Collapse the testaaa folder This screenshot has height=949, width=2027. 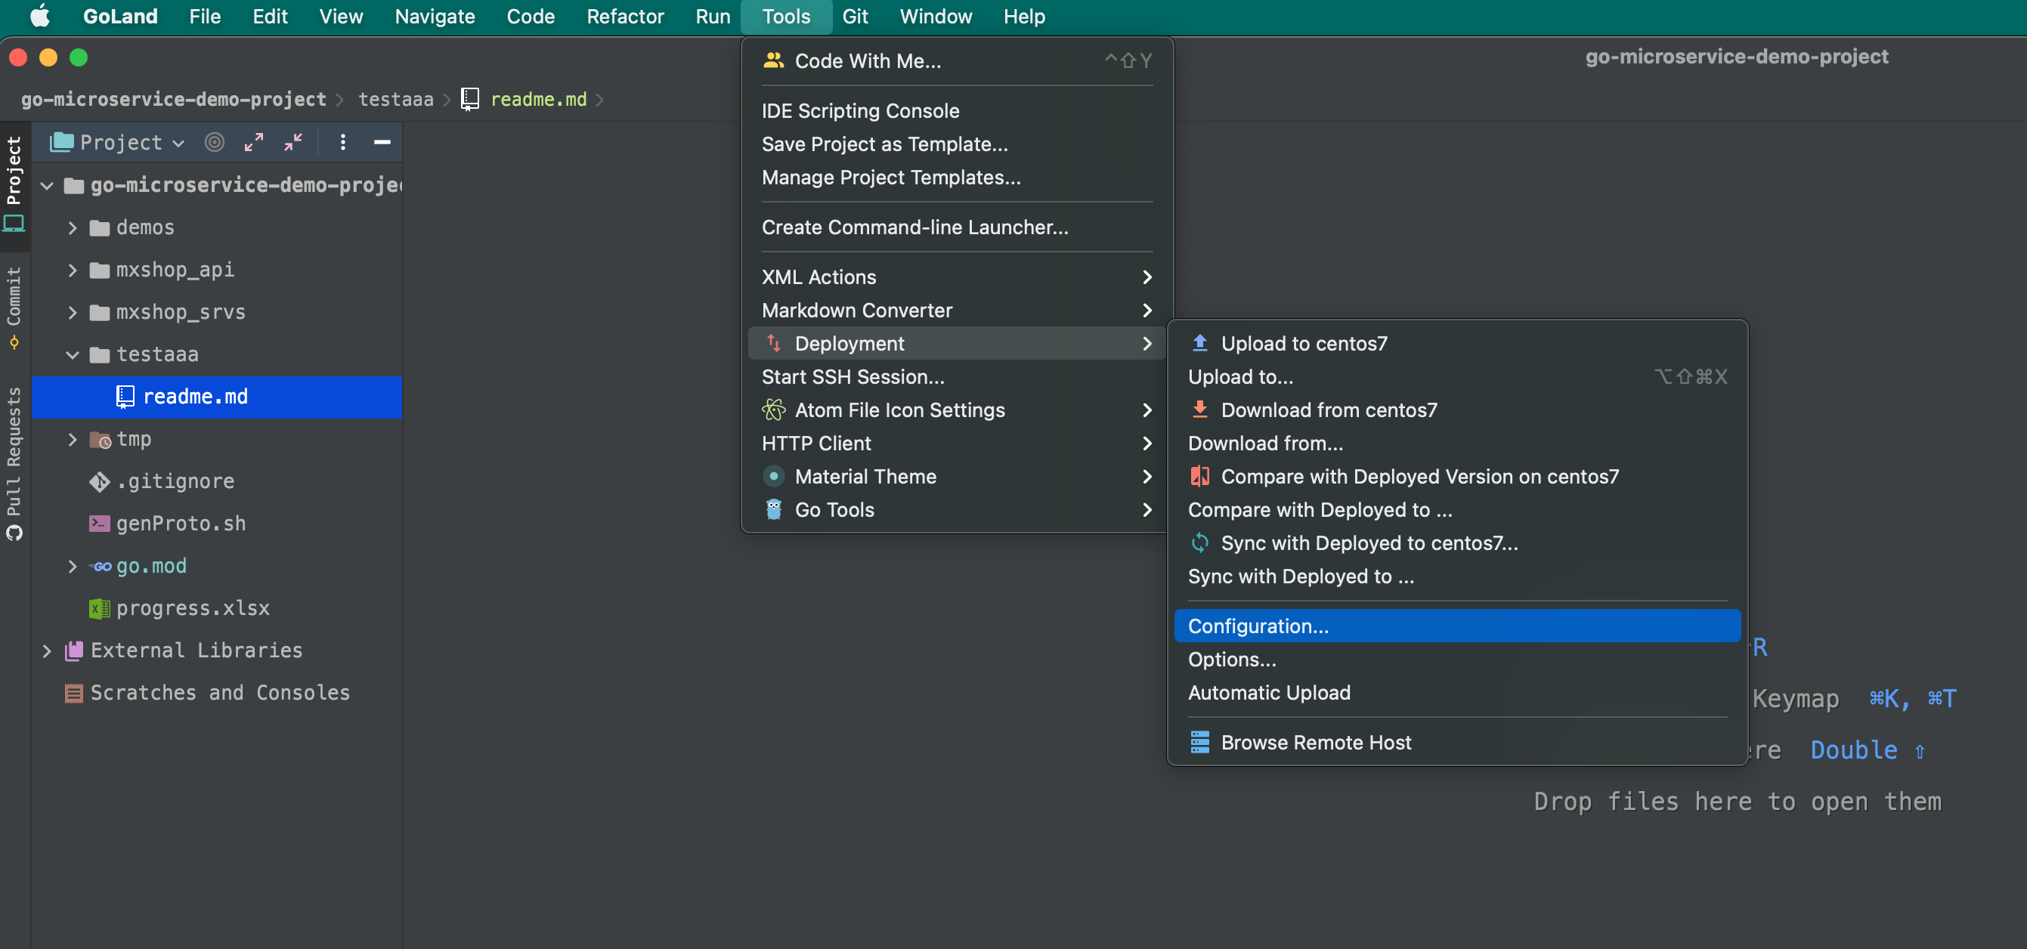click(73, 355)
